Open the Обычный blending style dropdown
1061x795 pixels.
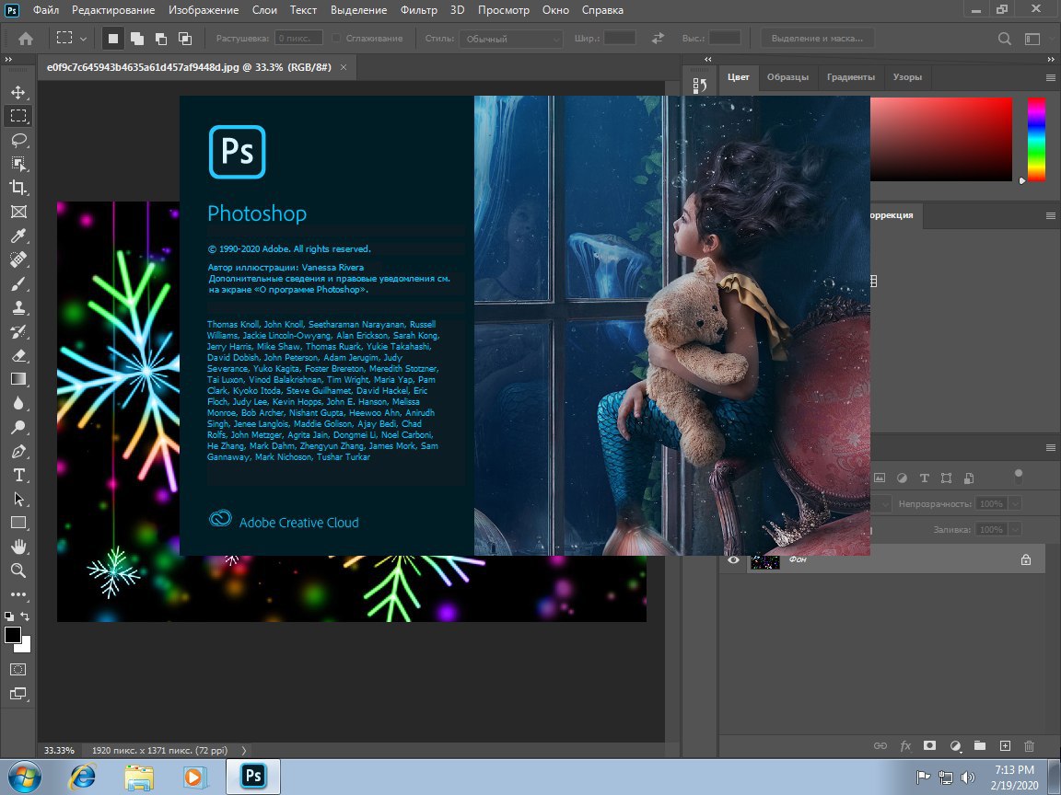510,38
